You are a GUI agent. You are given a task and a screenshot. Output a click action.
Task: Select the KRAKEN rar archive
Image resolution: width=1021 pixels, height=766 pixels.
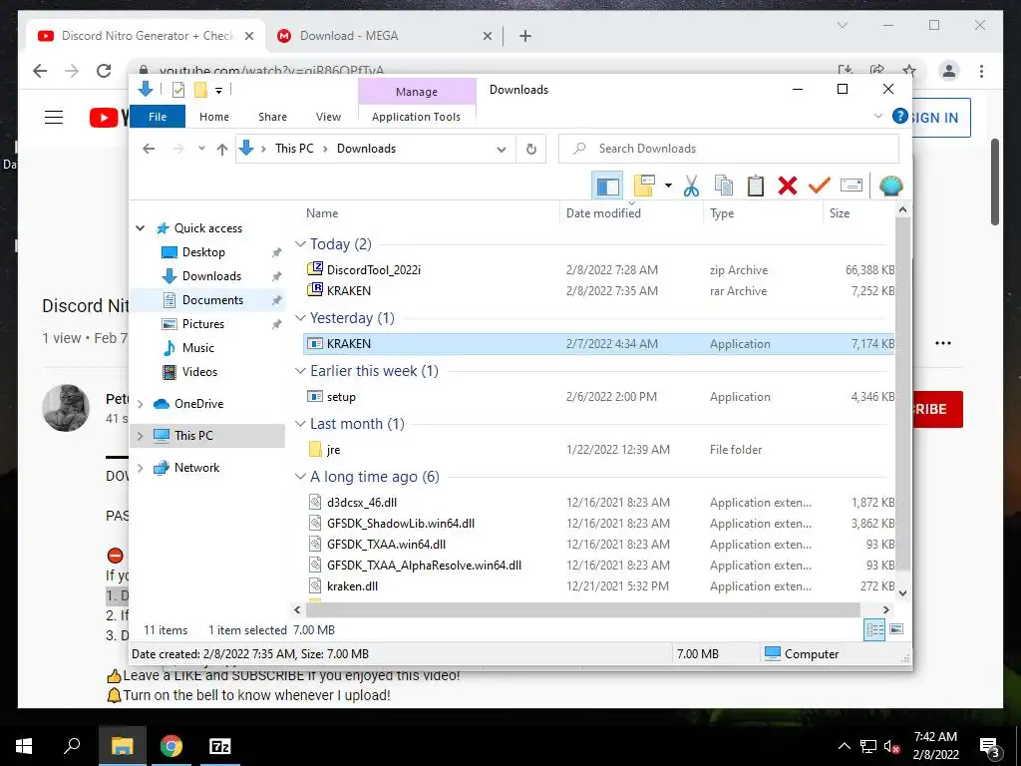click(339, 290)
